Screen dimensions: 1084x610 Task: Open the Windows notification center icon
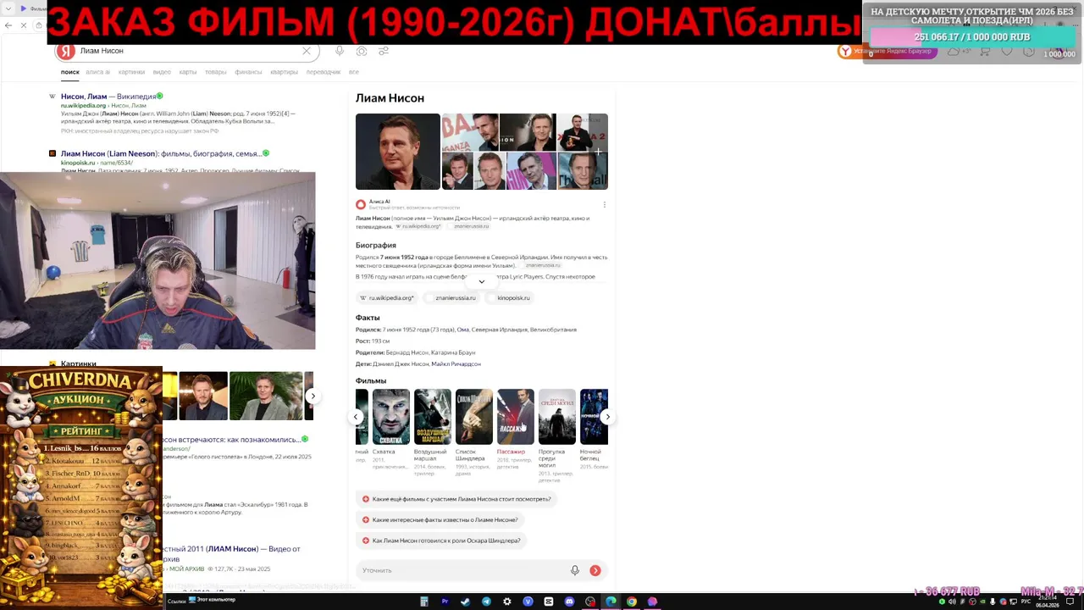point(1071,602)
